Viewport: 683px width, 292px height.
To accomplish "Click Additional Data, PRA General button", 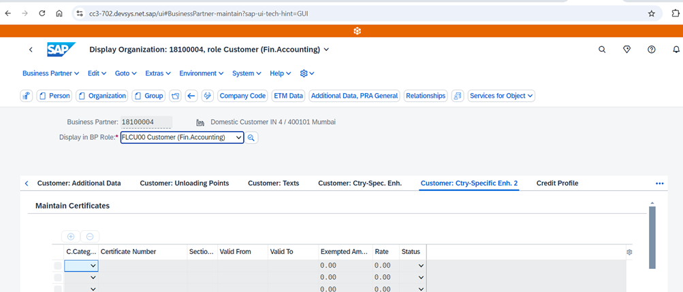I will pos(355,96).
